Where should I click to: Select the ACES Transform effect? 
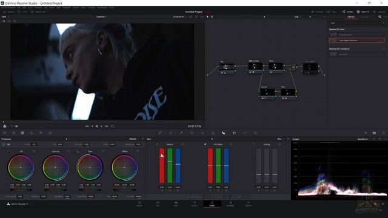click(x=357, y=35)
